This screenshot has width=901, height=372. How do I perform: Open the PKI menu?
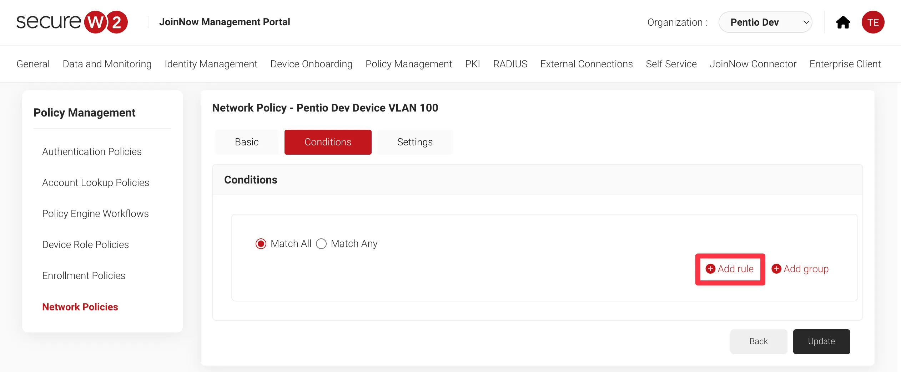(472, 64)
